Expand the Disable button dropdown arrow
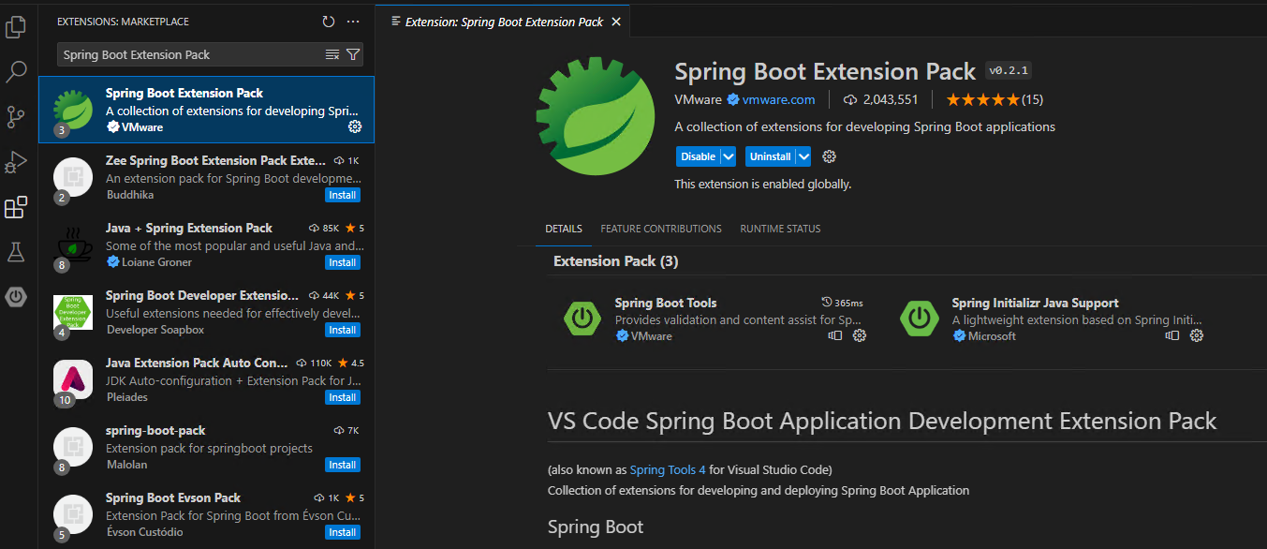This screenshot has height=549, width=1267. coord(728,156)
